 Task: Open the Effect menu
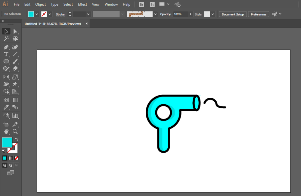click(x=82, y=5)
